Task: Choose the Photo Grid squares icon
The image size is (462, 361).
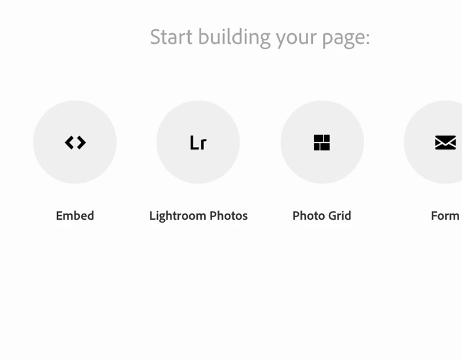Action: click(x=322, y=142)
